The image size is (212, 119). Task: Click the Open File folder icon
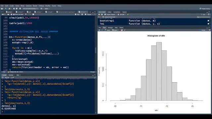10,9
